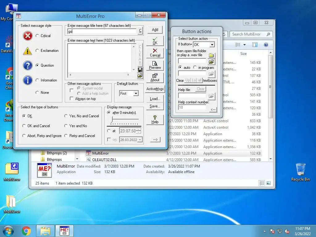Confirm with the green check OK button
The image size is (316, 237).
155,41
